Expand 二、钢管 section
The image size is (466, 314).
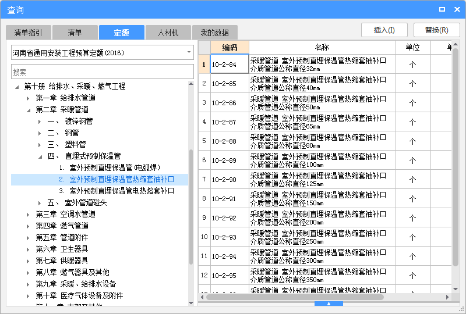pos(40,133)
